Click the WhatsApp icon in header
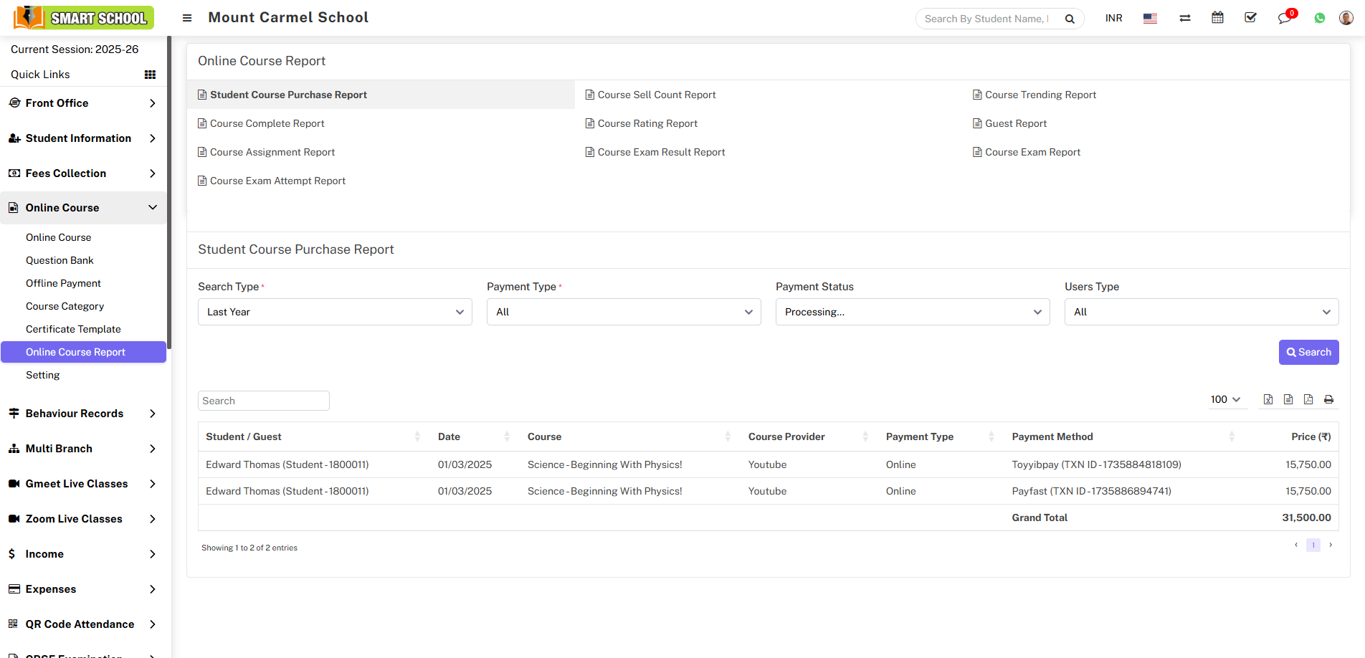Image resolution: width=1365 pixels, height=658 pixels. click(x=1319, y=18)
